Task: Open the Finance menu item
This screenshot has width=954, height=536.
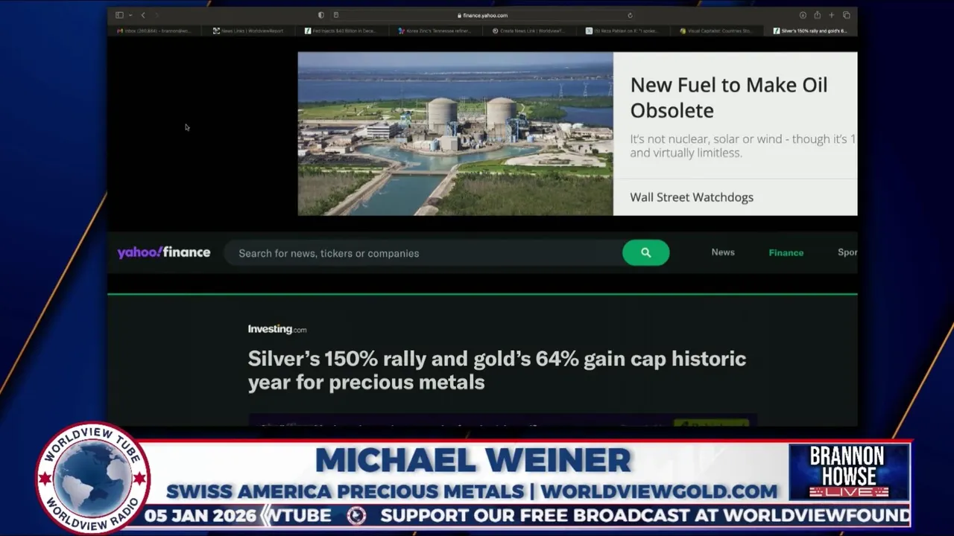Action: (x=786, y=252)
